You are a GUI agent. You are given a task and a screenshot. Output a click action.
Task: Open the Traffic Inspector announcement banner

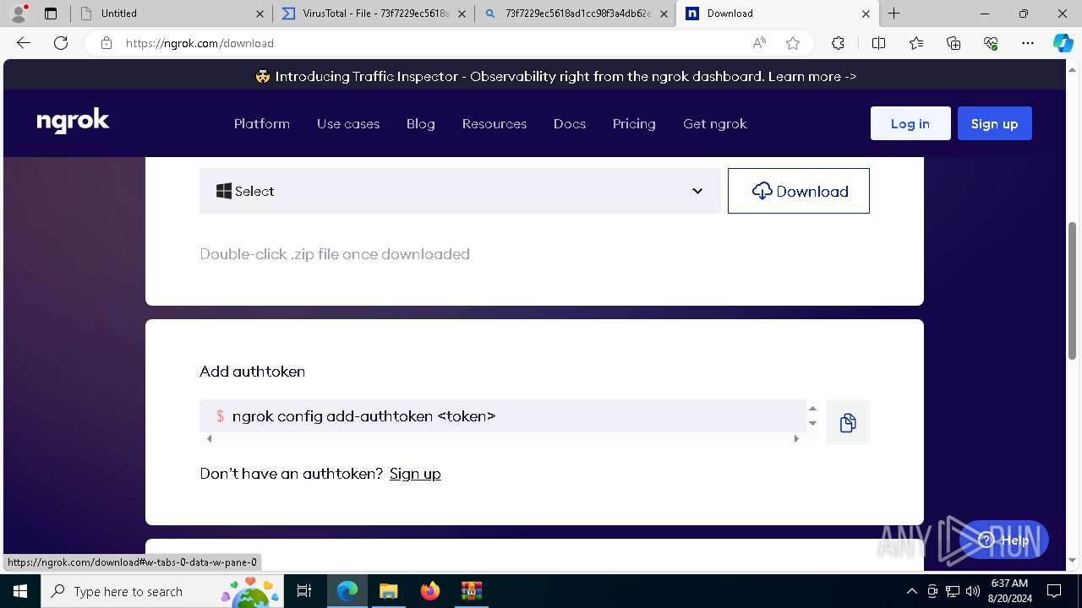click(x=556, y=76)
